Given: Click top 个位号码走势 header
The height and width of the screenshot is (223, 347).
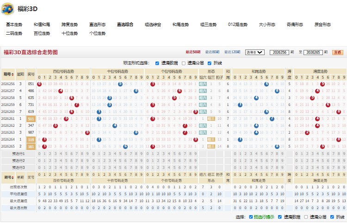Looking at the screenshot, I should 172,71.
